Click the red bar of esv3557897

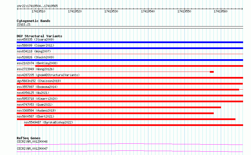pos(128,90)
